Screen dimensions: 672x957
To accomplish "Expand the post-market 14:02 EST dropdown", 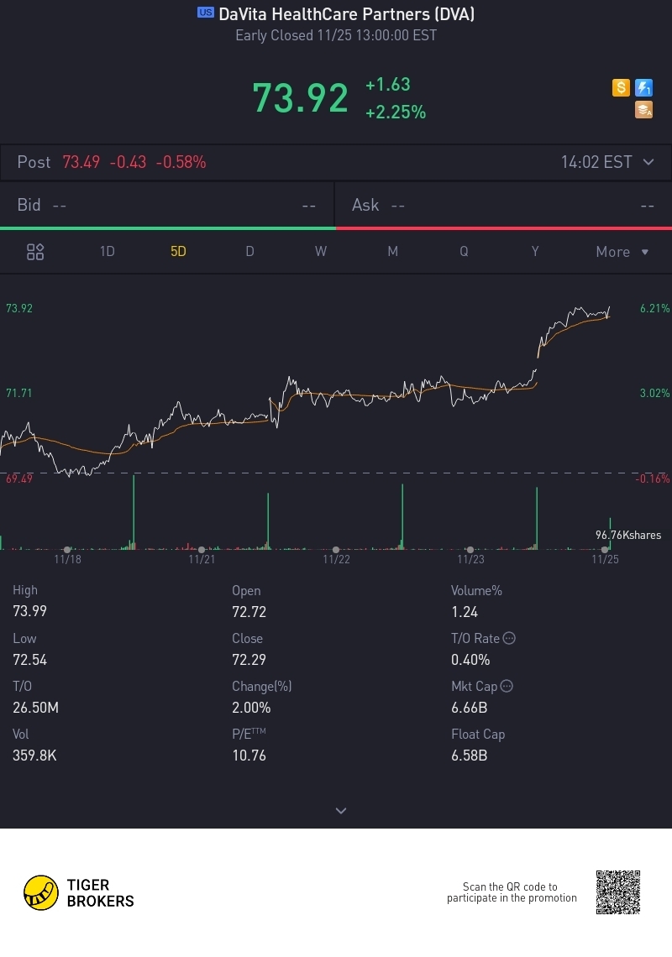I will [648, 162].
